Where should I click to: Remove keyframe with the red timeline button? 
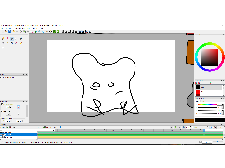coord(47,127)
